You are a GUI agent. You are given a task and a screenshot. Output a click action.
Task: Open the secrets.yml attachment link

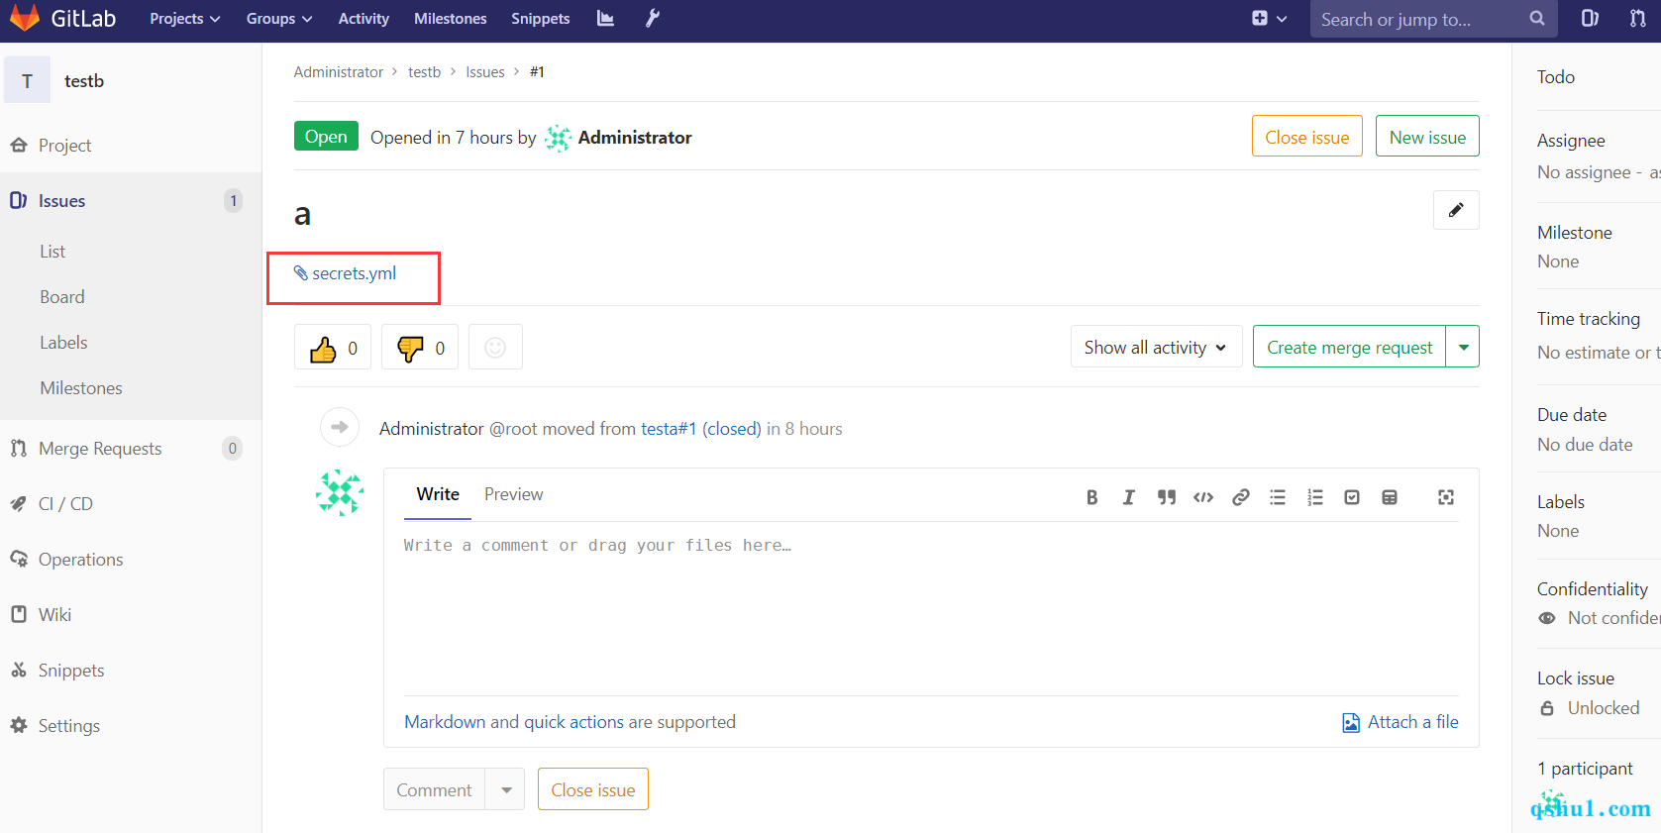point(354,273)
